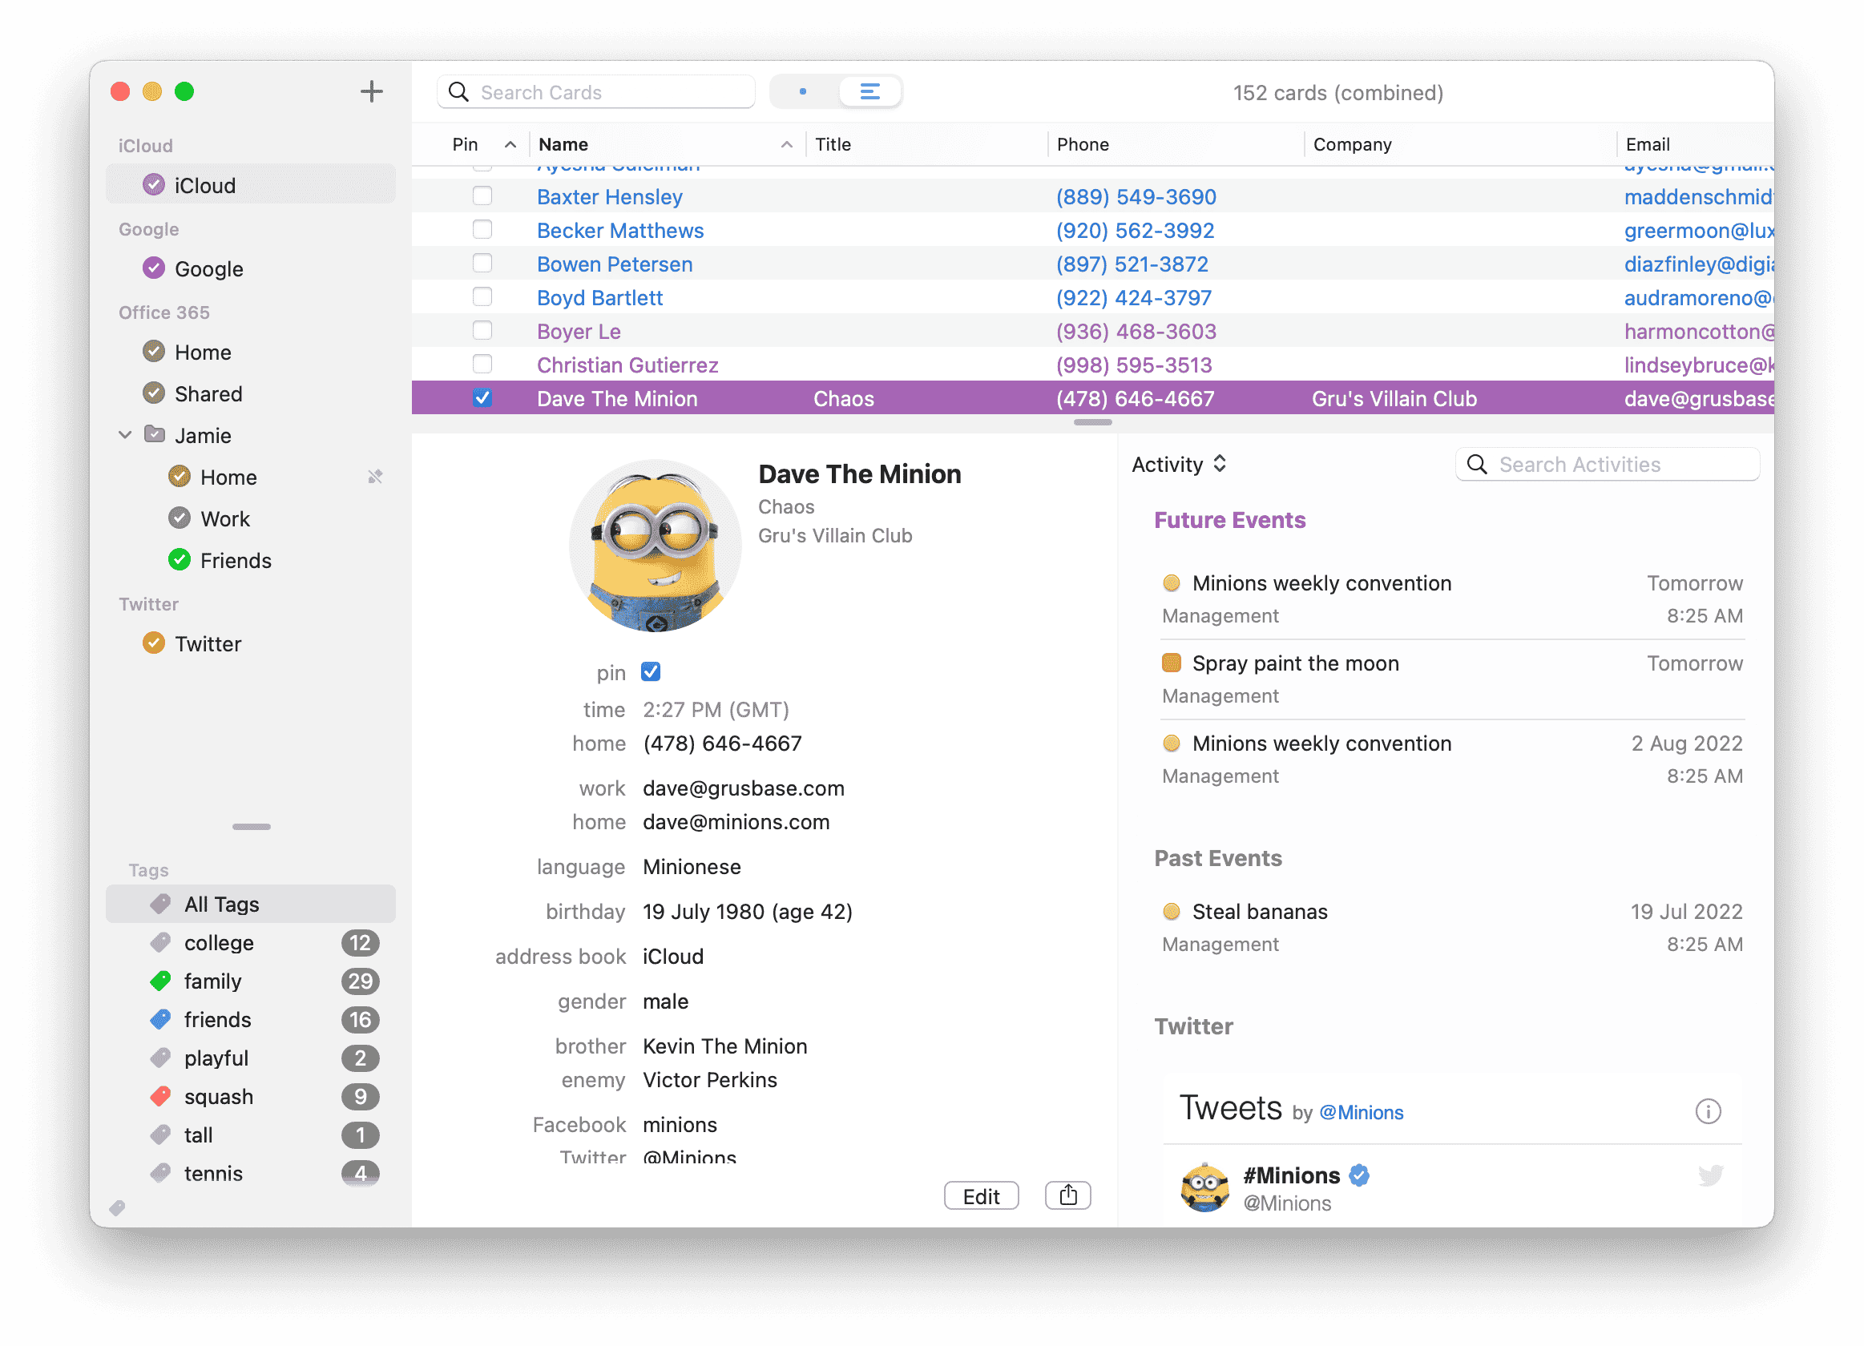This screenshot has height=1346, width=1864.
Task: Click the Edit button on Dave's card
Action: (982, 1195)
